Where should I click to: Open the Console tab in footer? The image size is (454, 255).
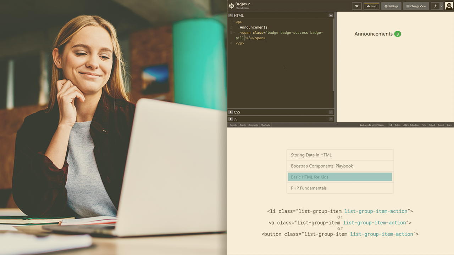point(233,125)
